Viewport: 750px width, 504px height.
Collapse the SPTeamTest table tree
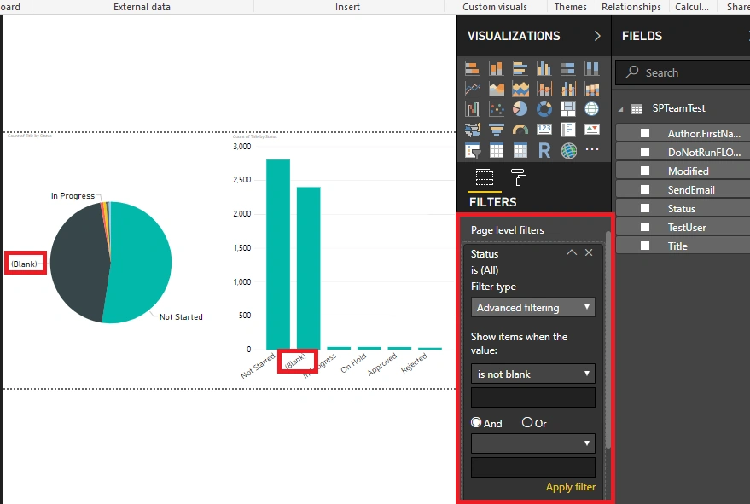pos(620,109)
